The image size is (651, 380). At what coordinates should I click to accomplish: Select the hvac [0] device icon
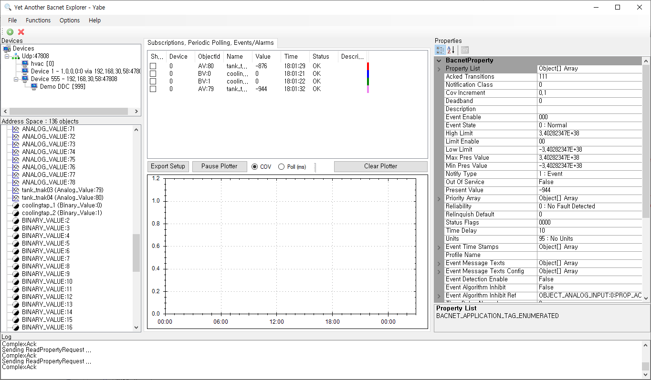(x=25, y=63)
